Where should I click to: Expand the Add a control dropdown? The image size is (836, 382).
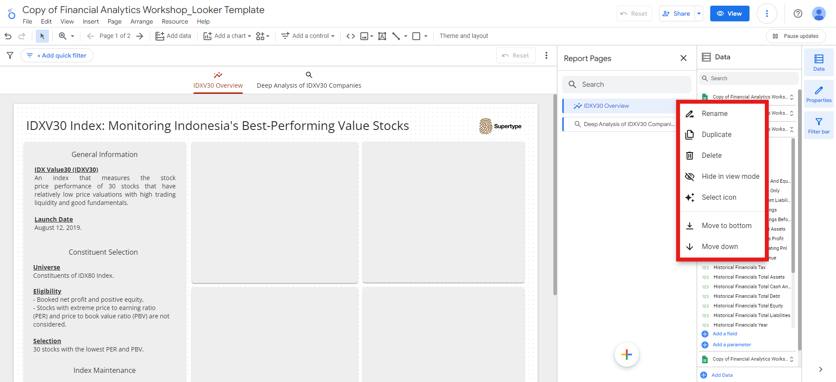307,36
